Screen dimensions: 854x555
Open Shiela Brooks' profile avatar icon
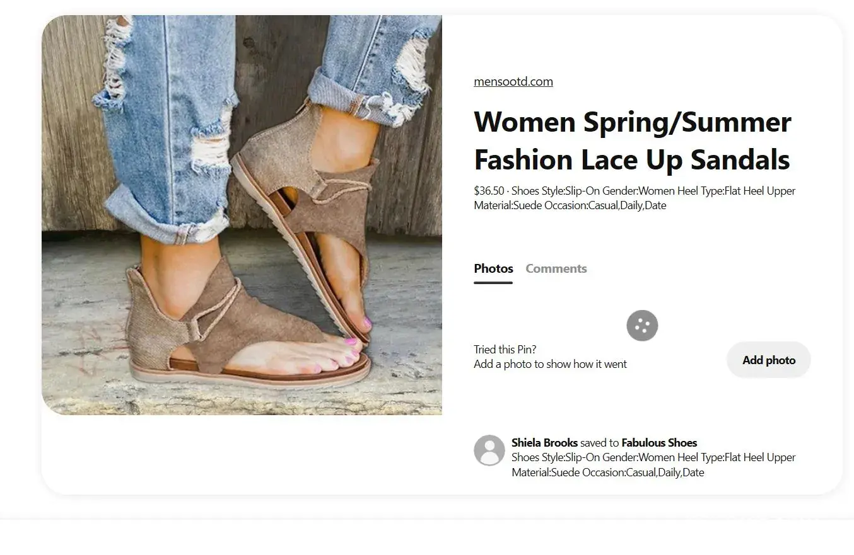point(489,450)
